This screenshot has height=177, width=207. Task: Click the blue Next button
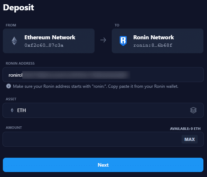tap(103, 165)
